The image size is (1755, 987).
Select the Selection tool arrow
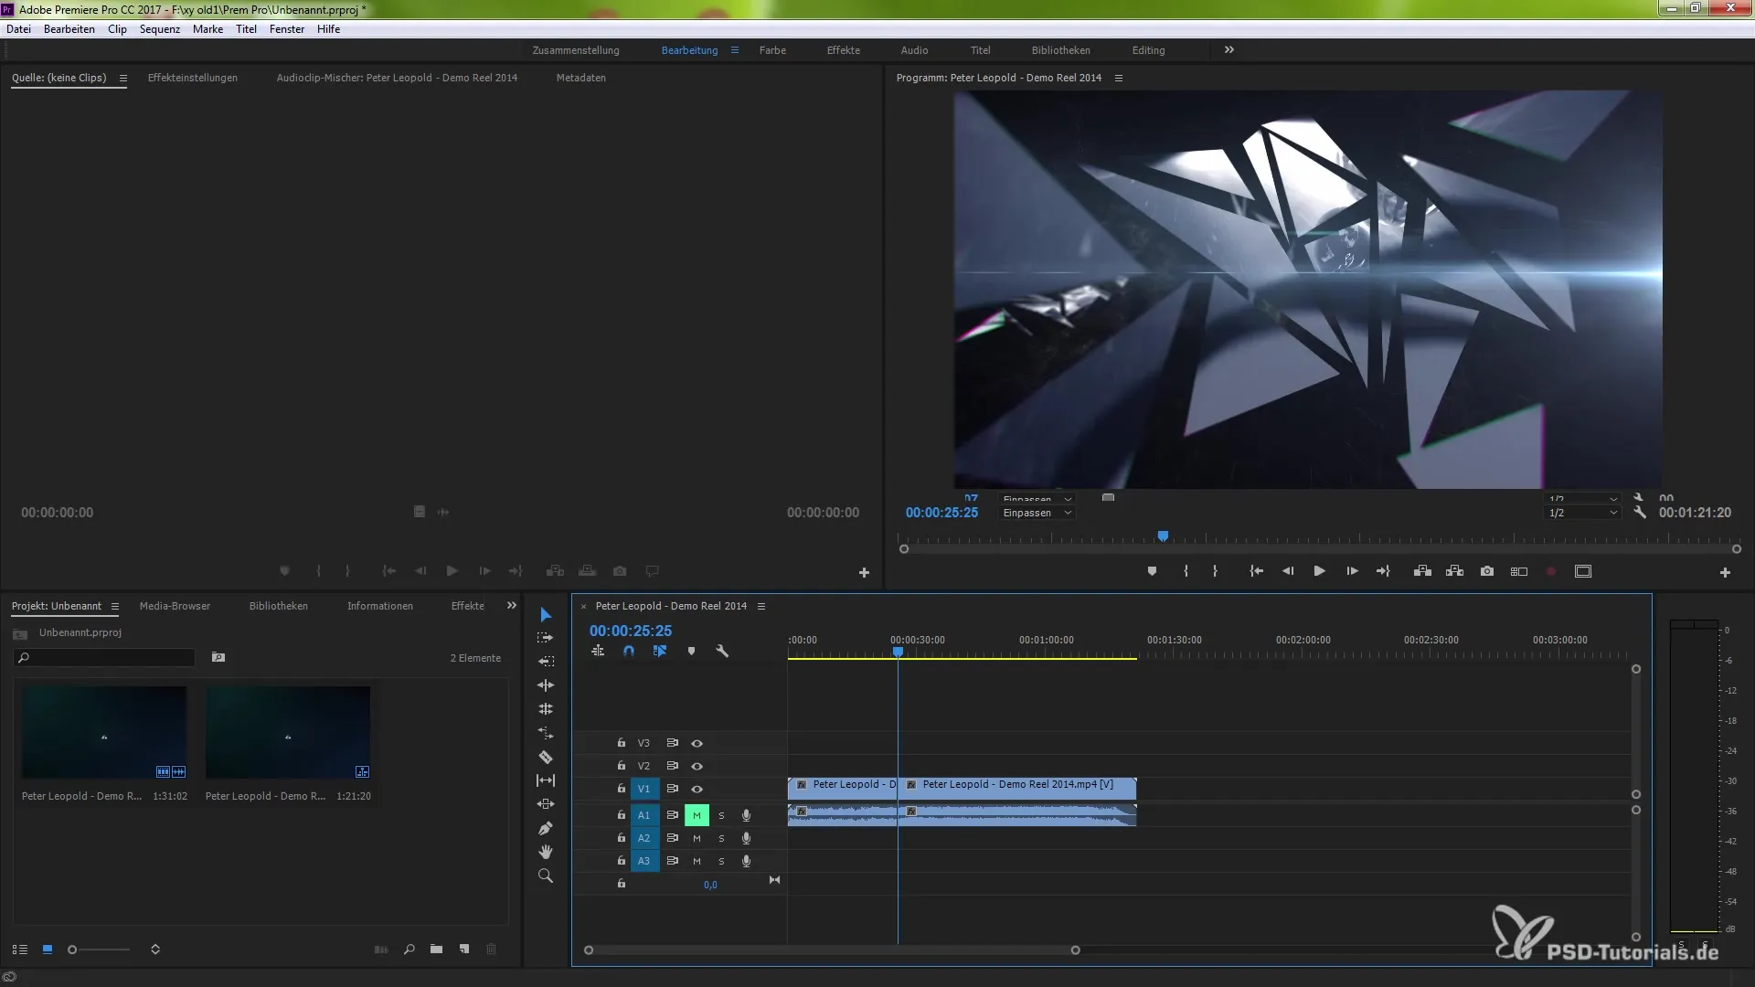(546, 614)
